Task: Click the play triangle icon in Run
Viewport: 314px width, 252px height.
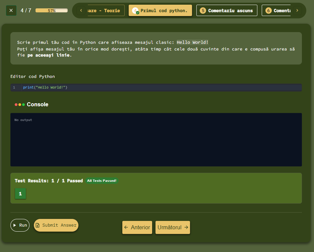Action: tap(15, 225)
